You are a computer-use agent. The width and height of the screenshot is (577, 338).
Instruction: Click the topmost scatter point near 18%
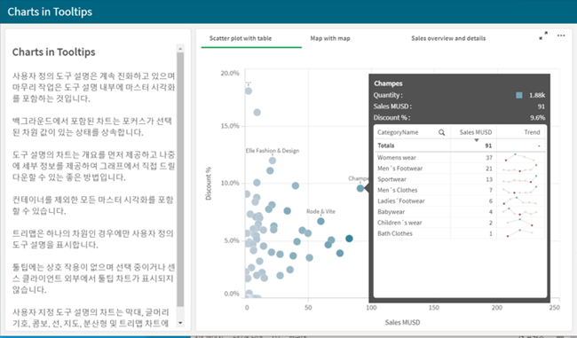[x=249, y=90]
